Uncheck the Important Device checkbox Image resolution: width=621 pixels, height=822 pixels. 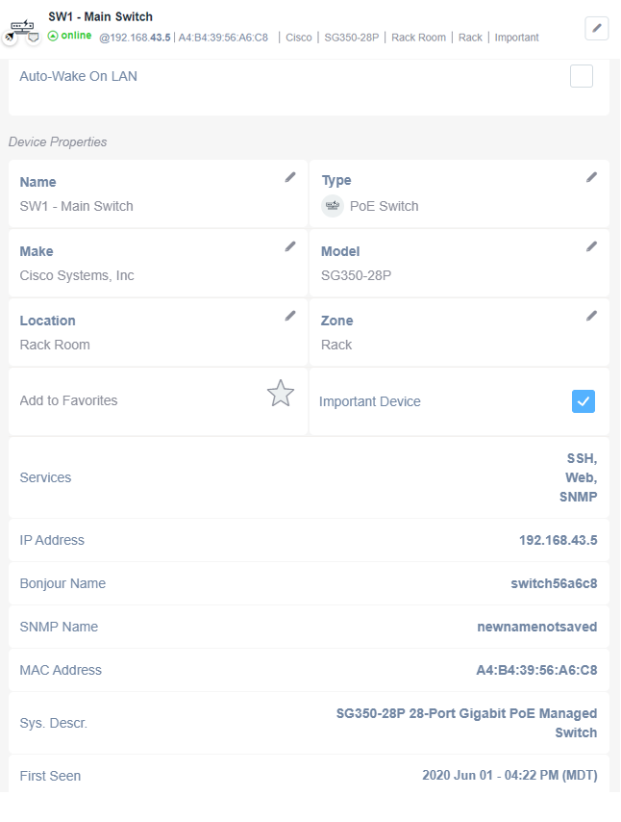point(584,401)
